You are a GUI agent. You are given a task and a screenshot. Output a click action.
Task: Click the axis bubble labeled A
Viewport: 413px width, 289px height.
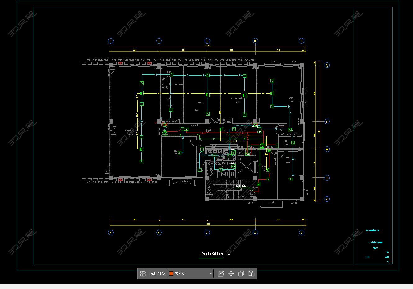tap(327, 199)
